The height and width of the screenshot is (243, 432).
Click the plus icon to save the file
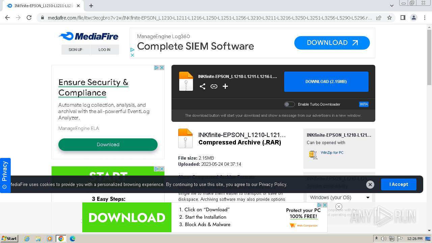click(x=225, y=86)
